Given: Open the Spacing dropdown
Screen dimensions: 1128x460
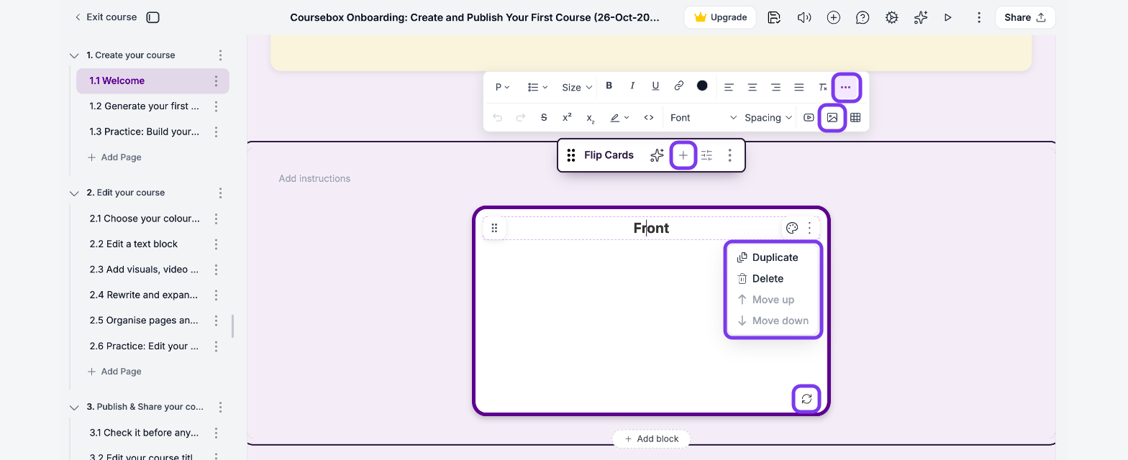Looking at the screenshot, I should tap(768, 118).
